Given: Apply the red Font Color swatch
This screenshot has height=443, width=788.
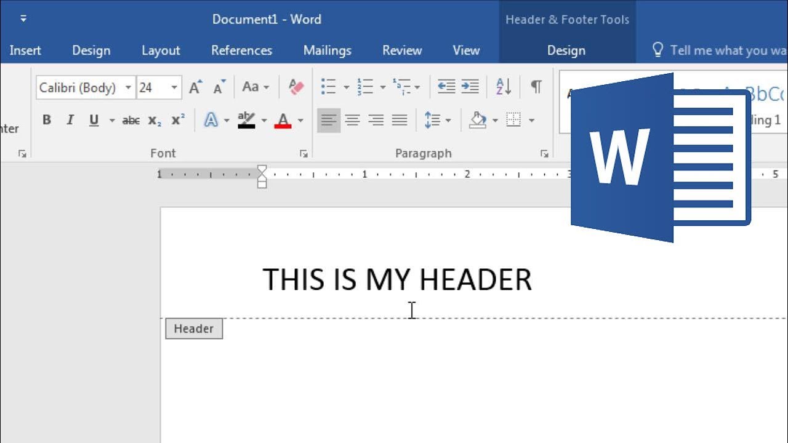Looking at the screenshot, I should point(283,120).
